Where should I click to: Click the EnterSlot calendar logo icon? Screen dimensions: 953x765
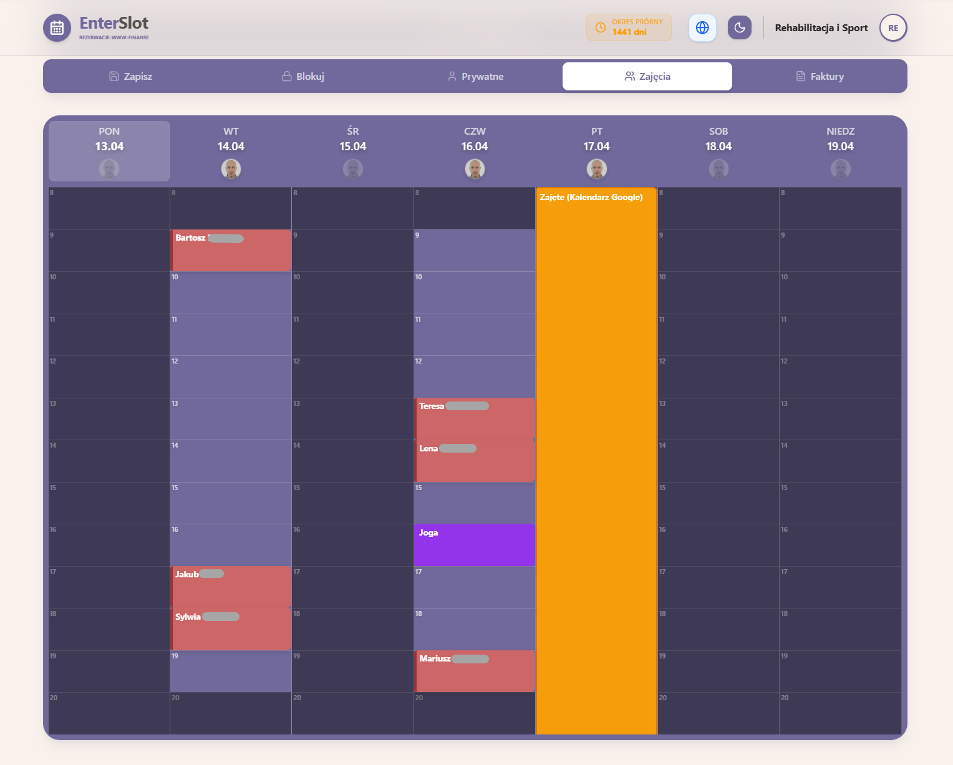pos(57,28)
